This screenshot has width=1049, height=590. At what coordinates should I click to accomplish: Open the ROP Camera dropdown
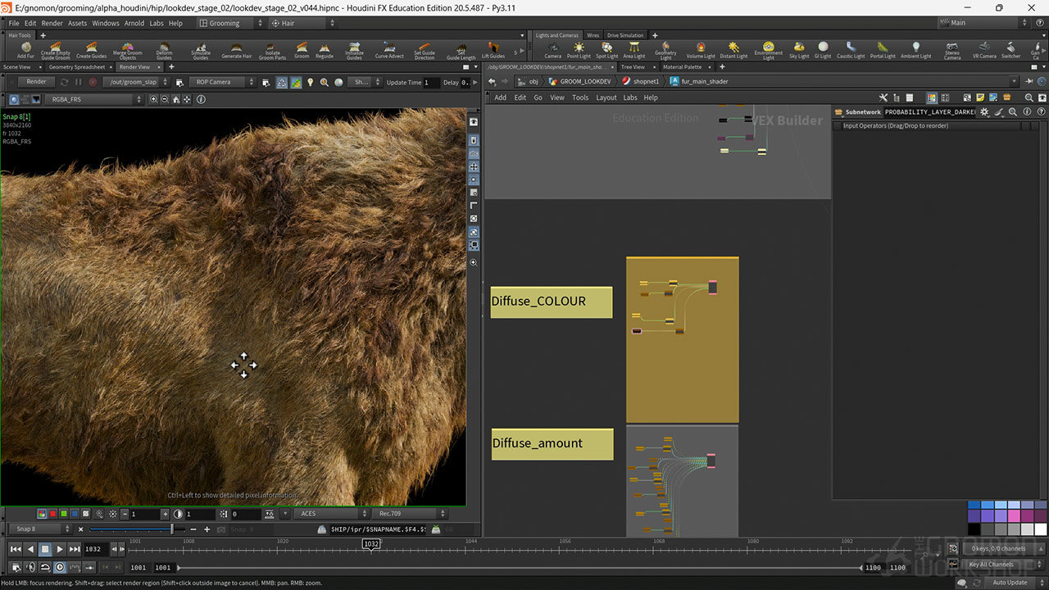pos(221,82)
